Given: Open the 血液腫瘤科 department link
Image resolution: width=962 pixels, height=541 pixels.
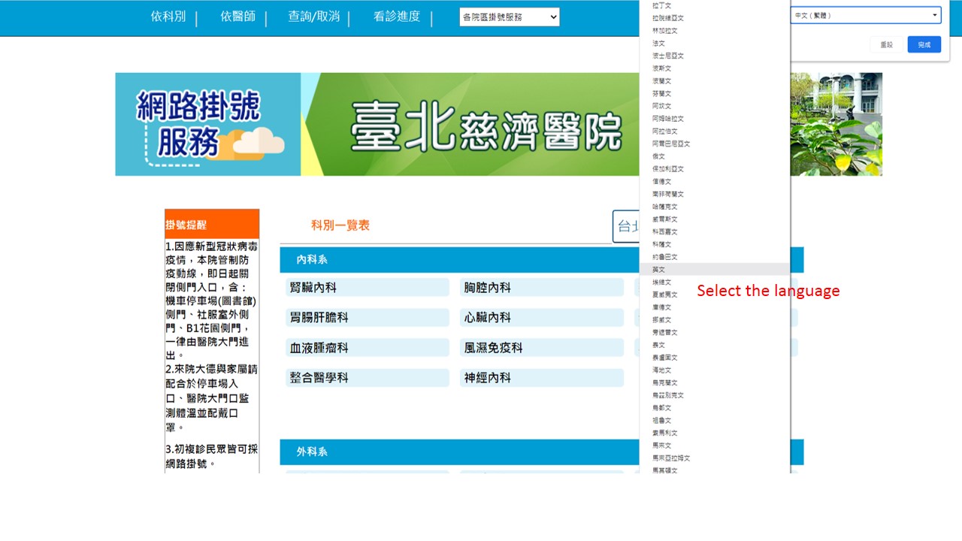Looking at the screenshot, I should pyautogui.click(x=368, y=348).
